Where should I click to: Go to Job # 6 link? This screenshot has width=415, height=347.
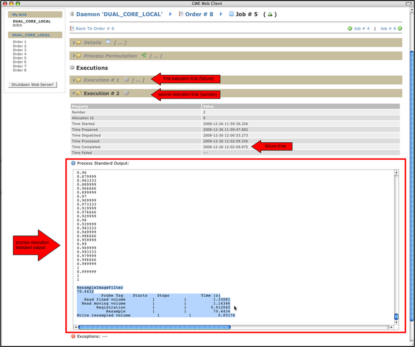388,28
